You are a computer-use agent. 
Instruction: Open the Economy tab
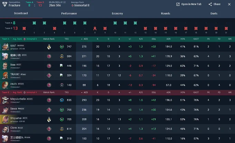pyautogui.click(x=117, y=13)
